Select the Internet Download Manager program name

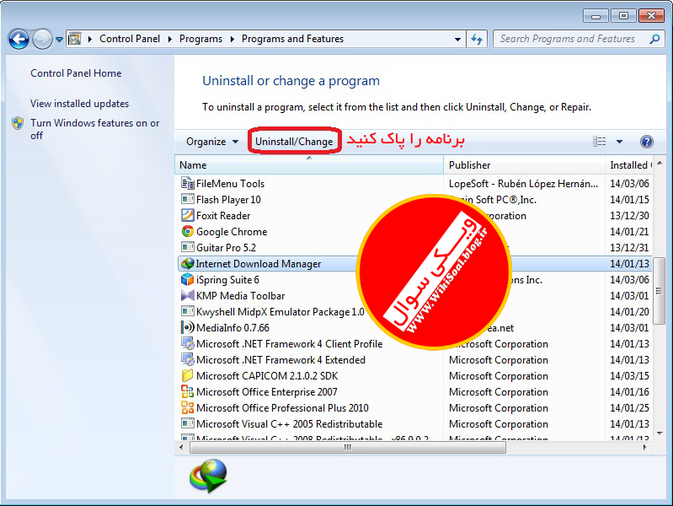coord(259,263)
